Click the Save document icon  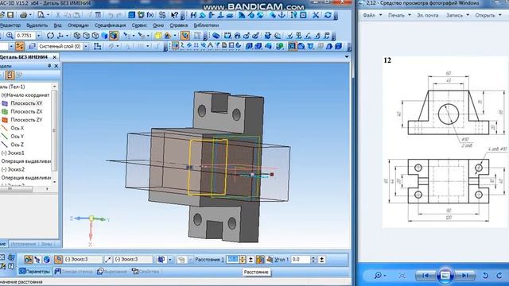point(10,15)
